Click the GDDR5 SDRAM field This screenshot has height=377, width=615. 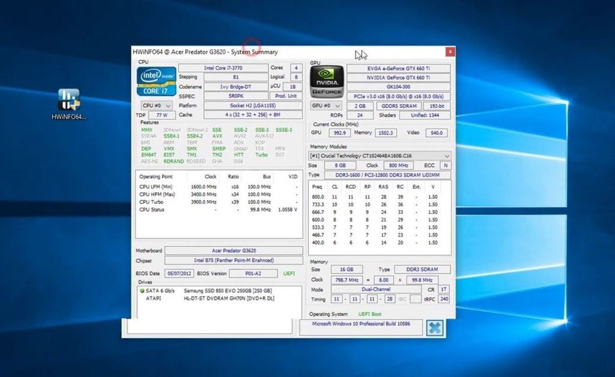pos(399,106)
